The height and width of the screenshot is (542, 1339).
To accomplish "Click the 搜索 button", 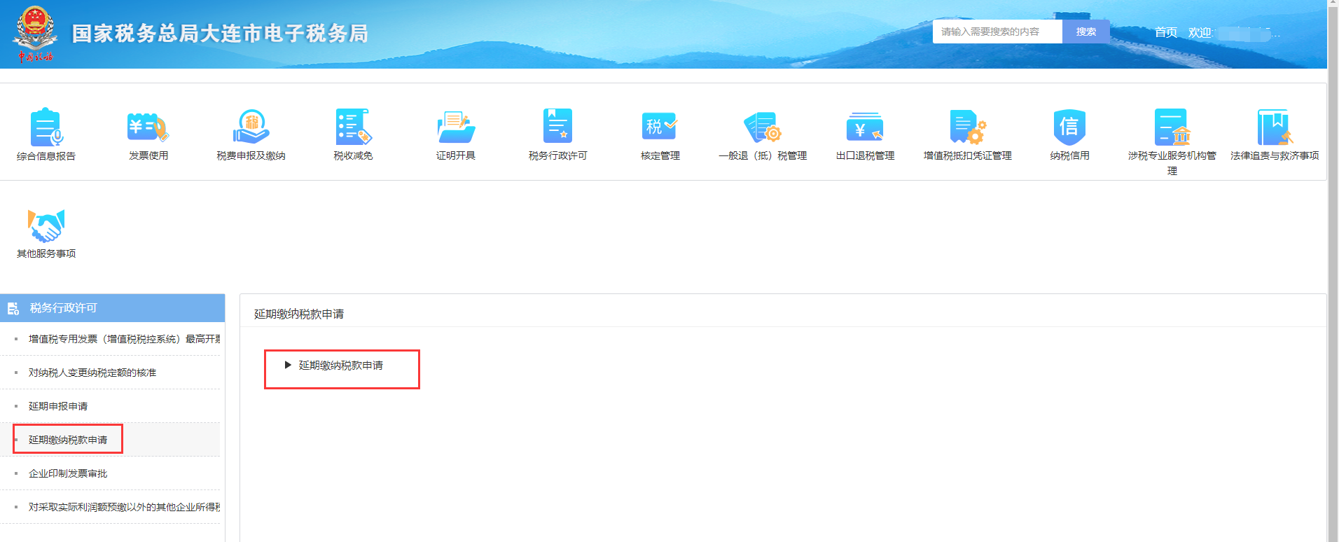I will [x=1086, y=32].
